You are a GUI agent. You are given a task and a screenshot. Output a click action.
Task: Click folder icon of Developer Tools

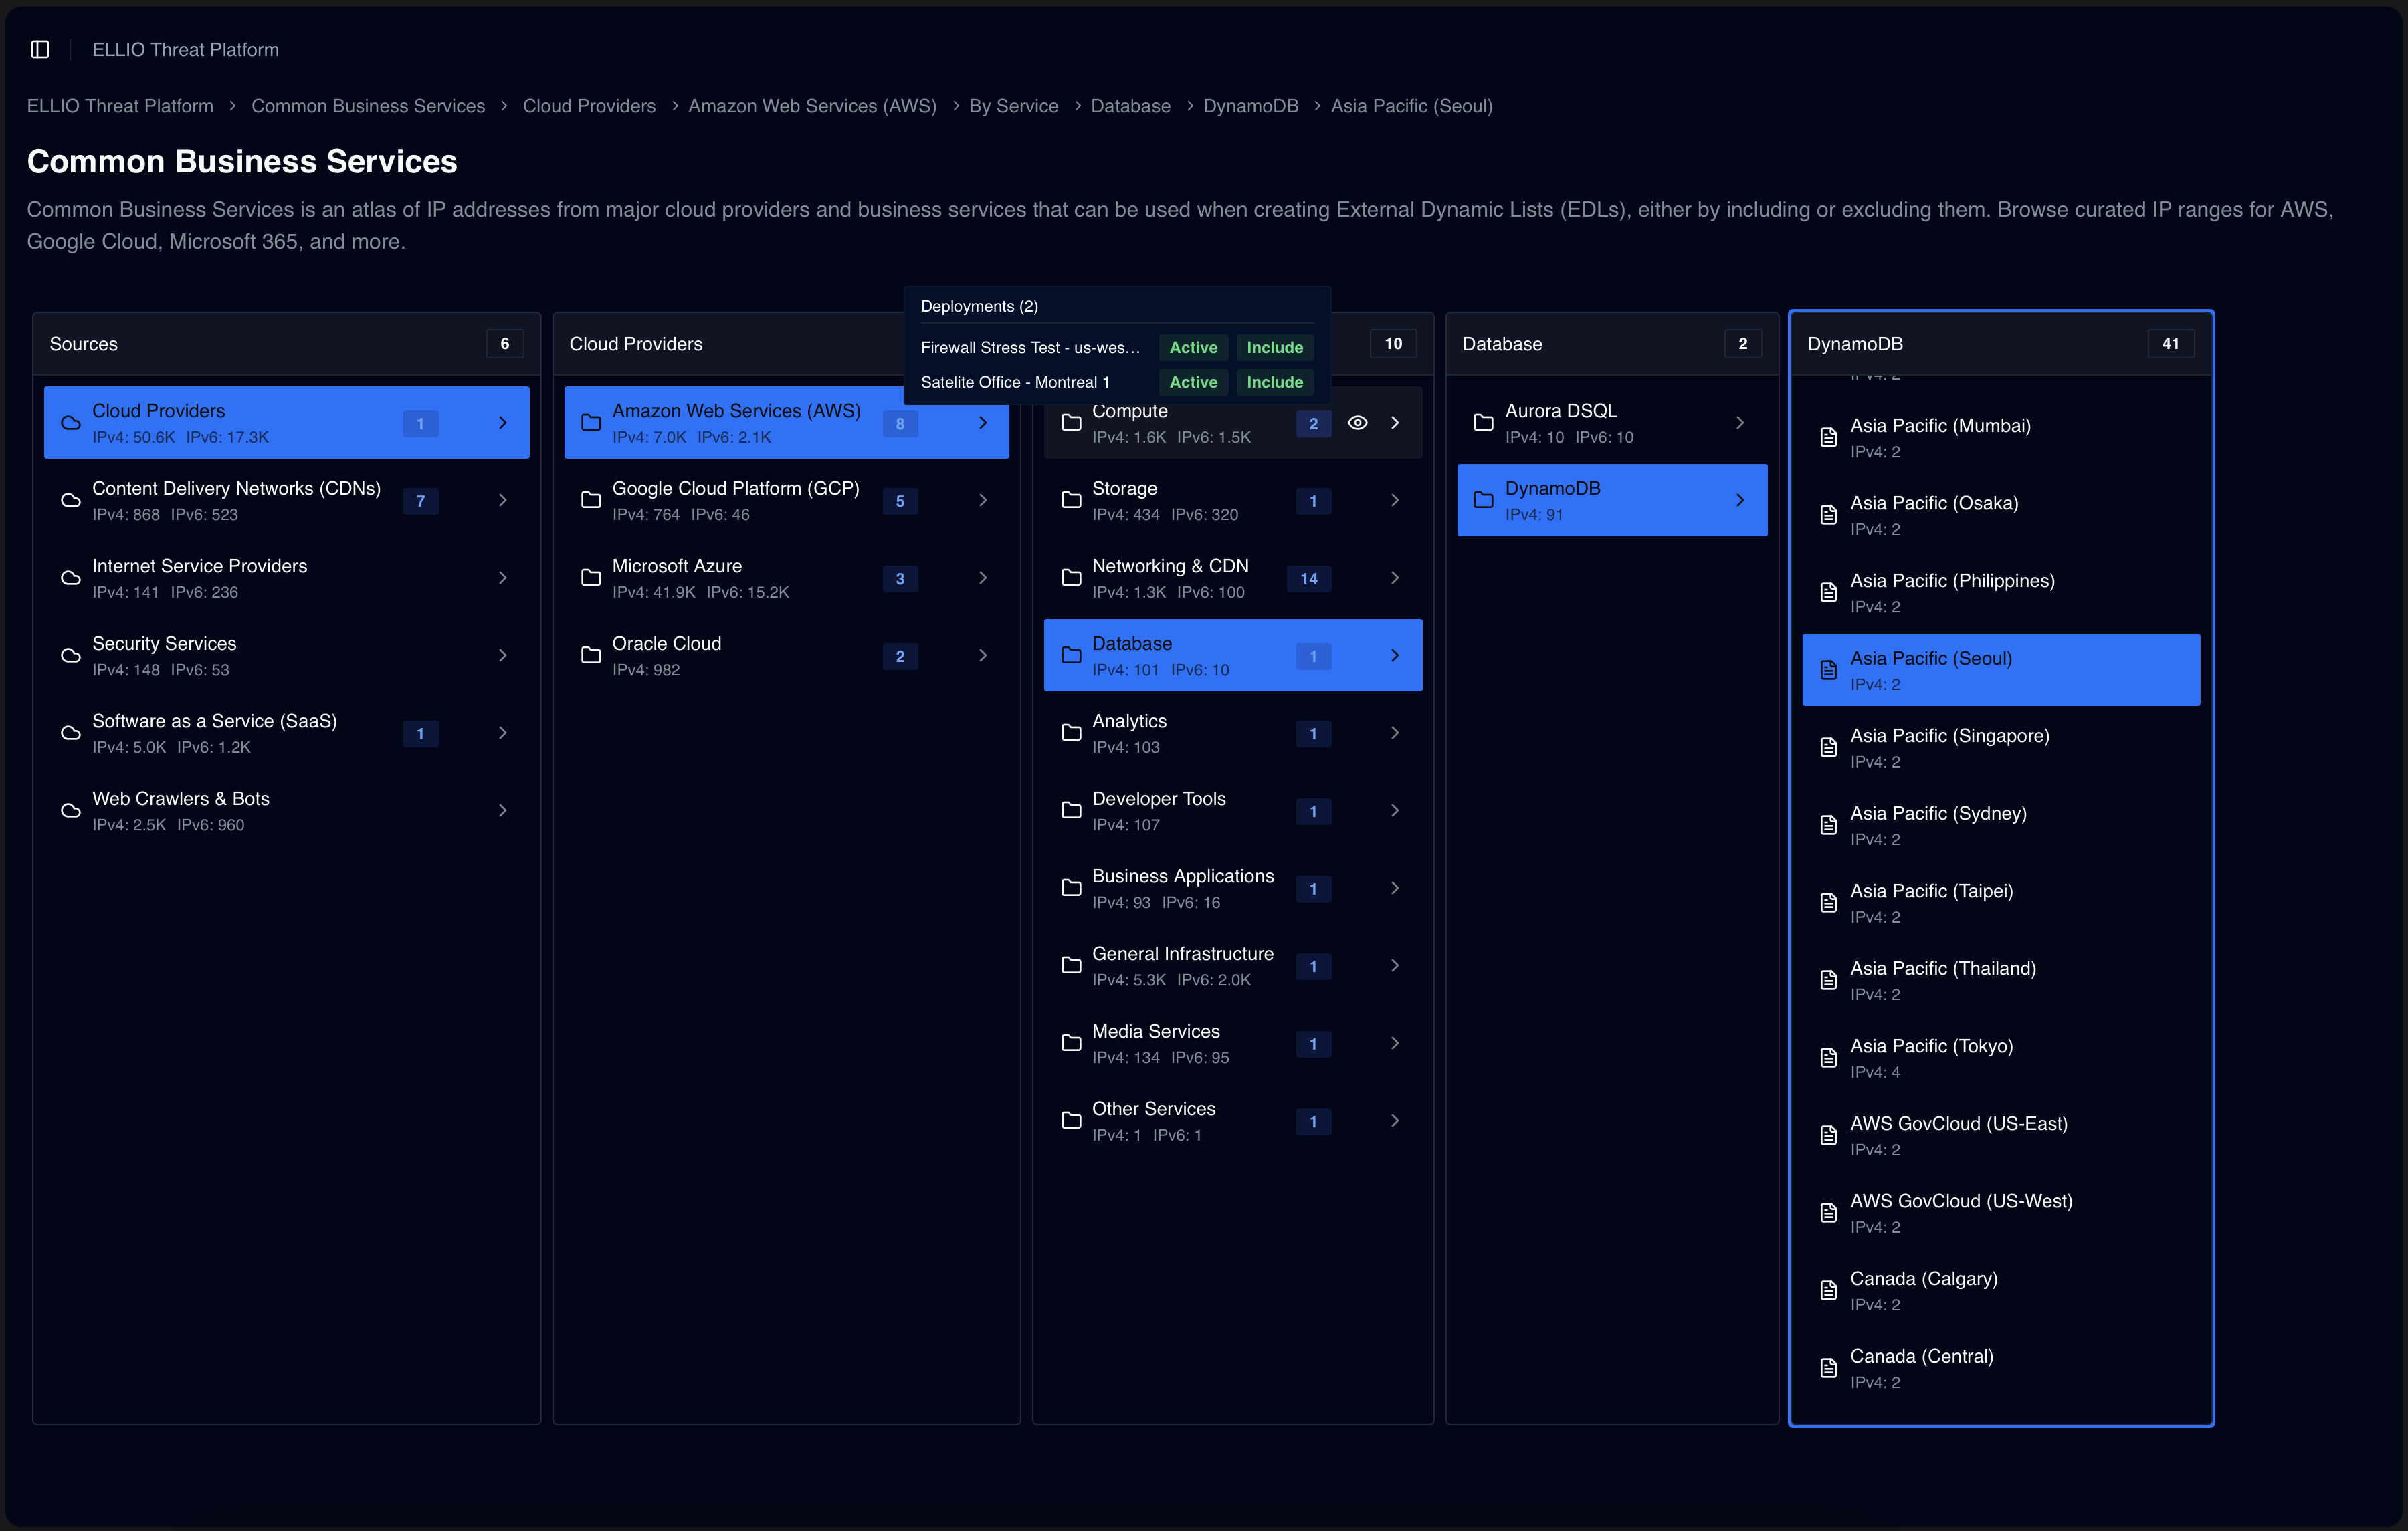pos(1071,810)
